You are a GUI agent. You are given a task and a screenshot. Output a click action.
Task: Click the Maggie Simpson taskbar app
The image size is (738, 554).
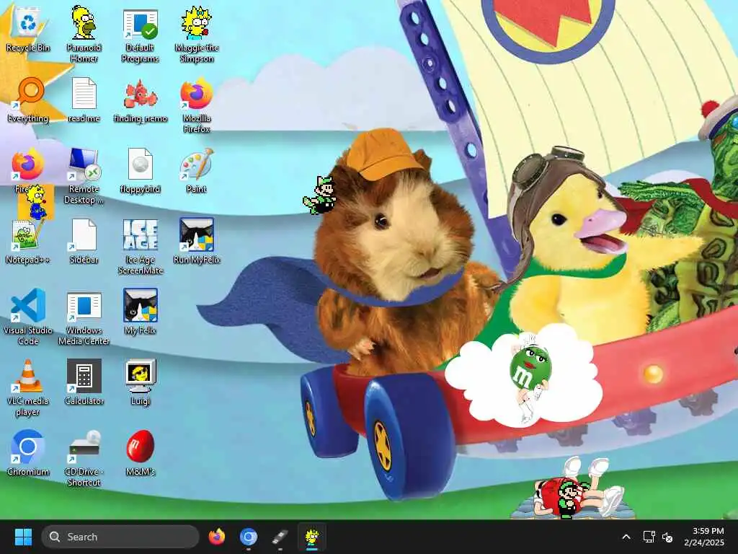point(311,537)
